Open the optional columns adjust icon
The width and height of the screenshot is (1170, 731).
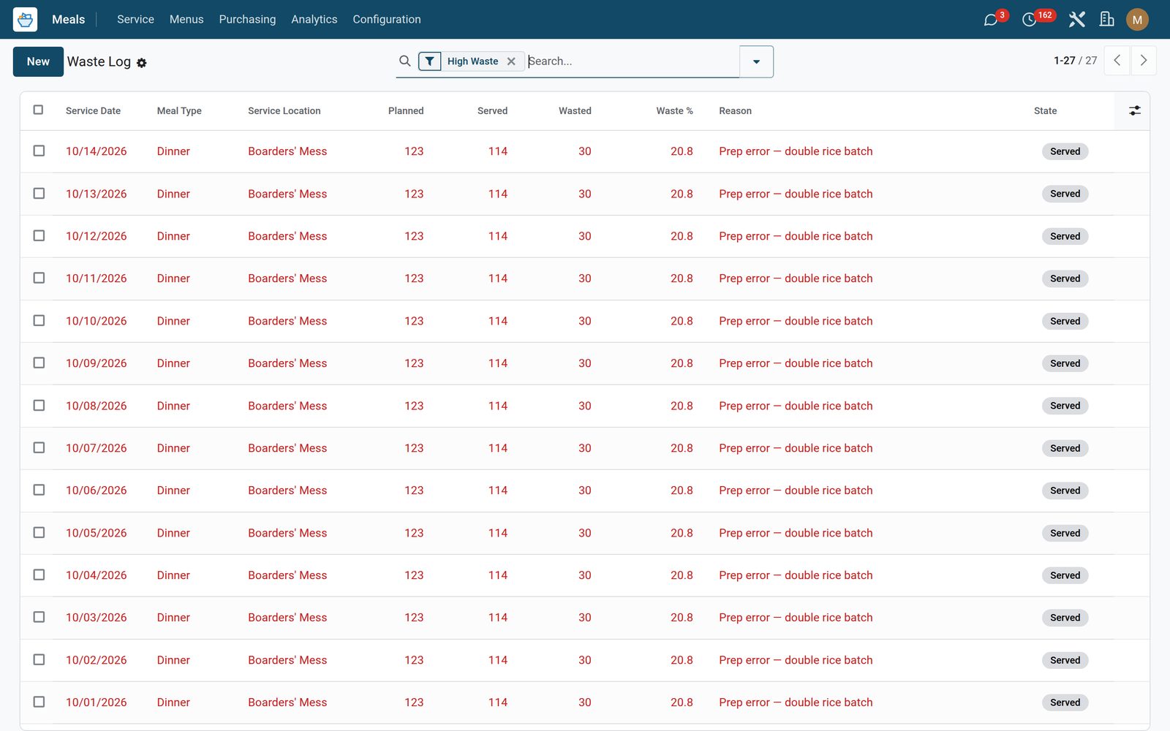(1134, 110)
